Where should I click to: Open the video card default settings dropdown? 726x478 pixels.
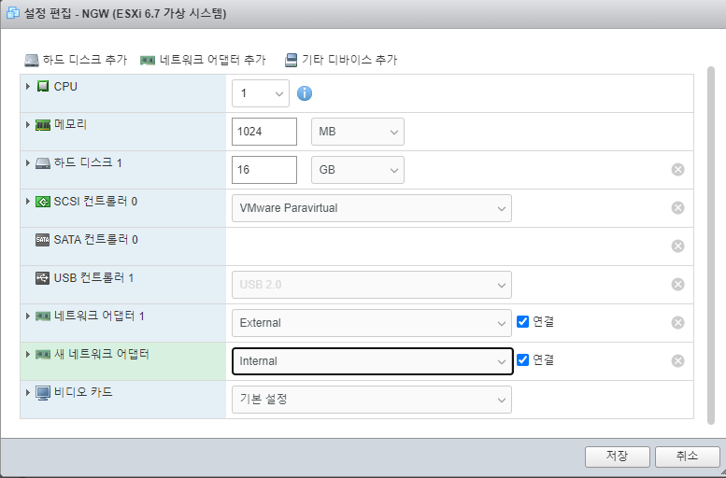point(372,400)
